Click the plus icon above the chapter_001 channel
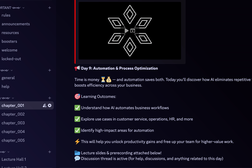Screen dimensions: 252x168 pyautogui.click(x=50, y=98)
